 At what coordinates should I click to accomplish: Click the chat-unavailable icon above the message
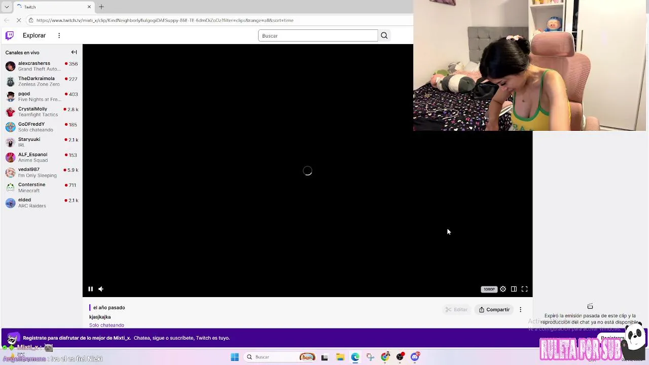pos(590,306)
